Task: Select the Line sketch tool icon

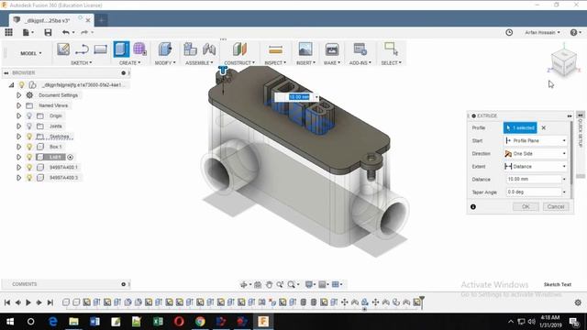Action: (x=82, y=49)
